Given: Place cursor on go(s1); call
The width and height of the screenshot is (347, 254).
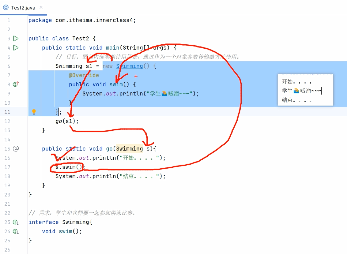Looking at the screenshot, I should (67, 121).
